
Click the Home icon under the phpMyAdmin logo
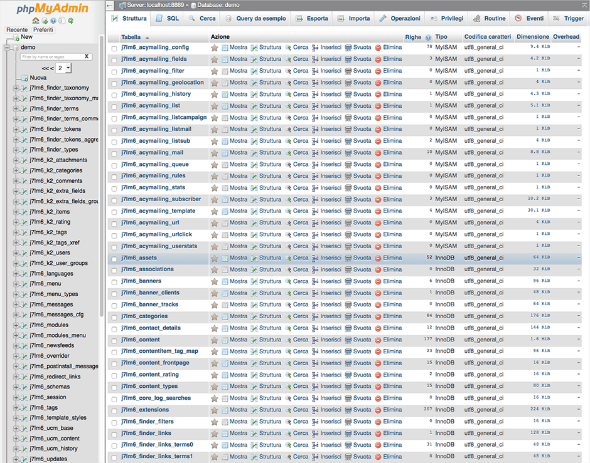pyautogui.click(x=36, y=21)
